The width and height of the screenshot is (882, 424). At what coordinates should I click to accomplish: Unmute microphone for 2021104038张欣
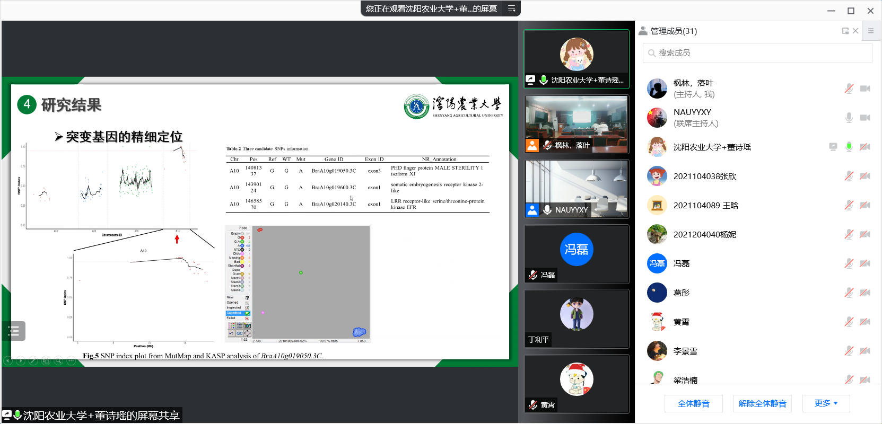[849, 176]
